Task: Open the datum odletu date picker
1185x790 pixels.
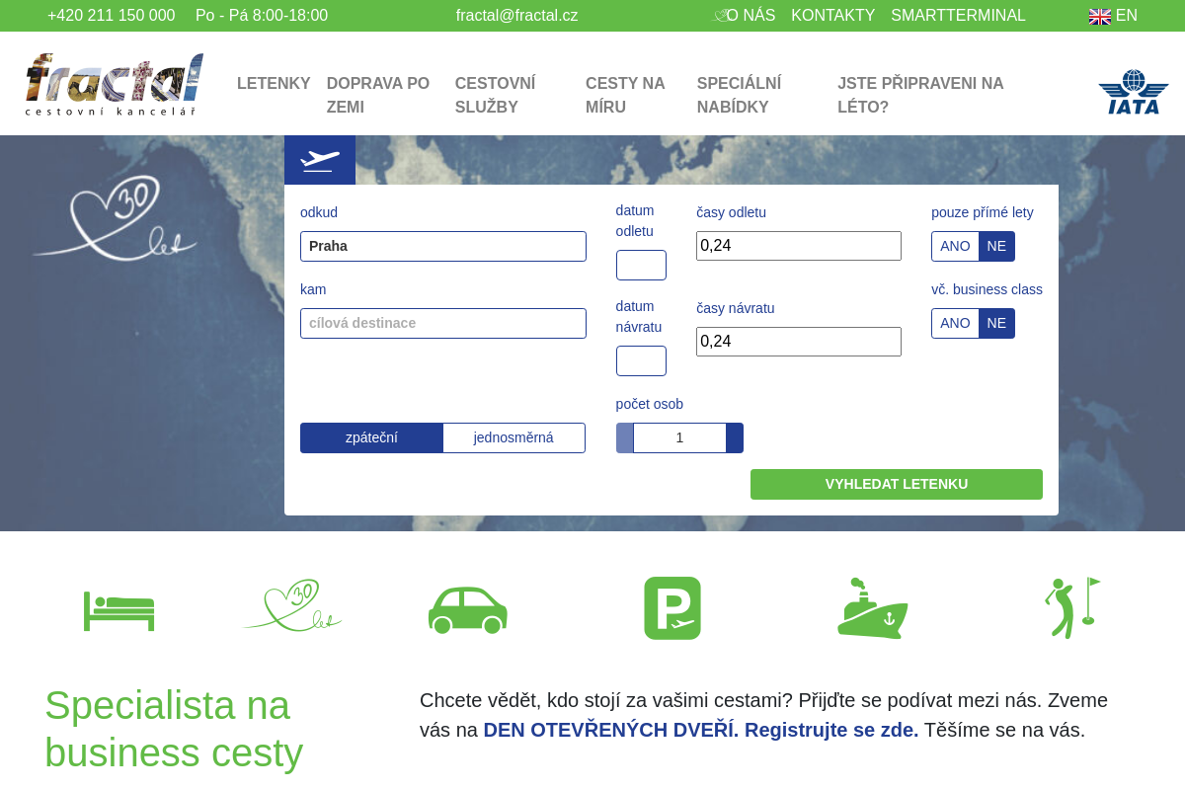Action: (x=641, y=265)
